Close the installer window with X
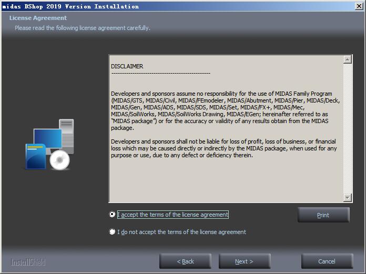This screenshot has height=274, width=366. pyautogui.click(x=359, y=6)
